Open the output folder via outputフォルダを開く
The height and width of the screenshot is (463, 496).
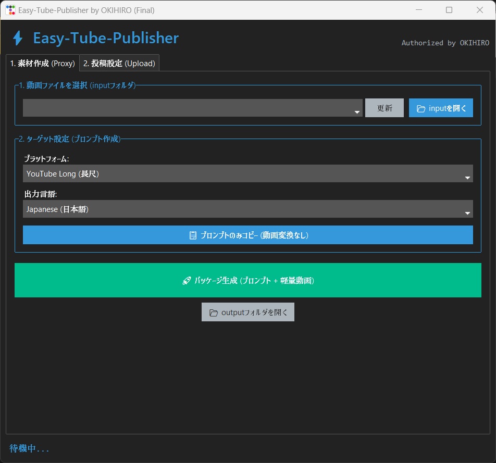coord(247,312)
